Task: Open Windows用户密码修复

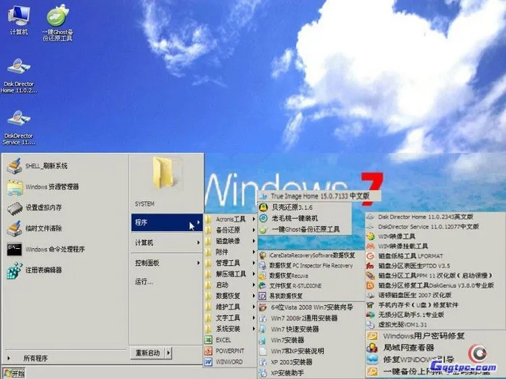Action: click(x=434, y=336)
